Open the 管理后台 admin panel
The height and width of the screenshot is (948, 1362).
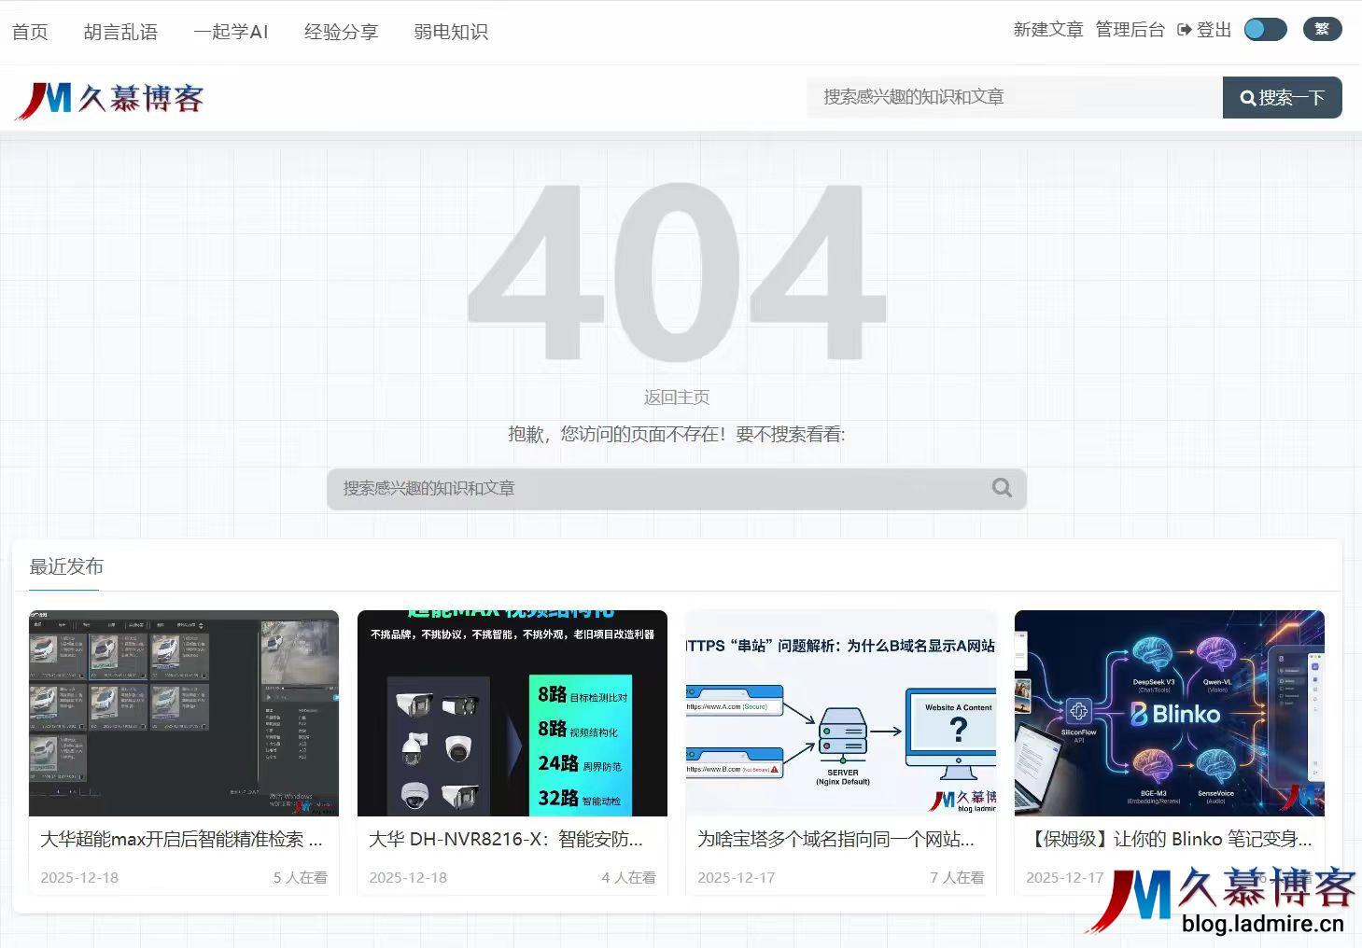click(x=1130, y=29)
